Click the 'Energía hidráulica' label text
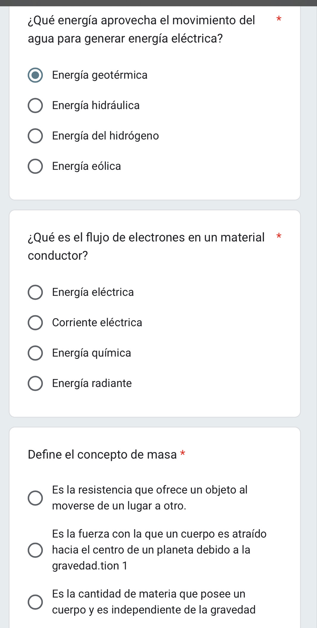317x628 pixels. pos(96,106)
